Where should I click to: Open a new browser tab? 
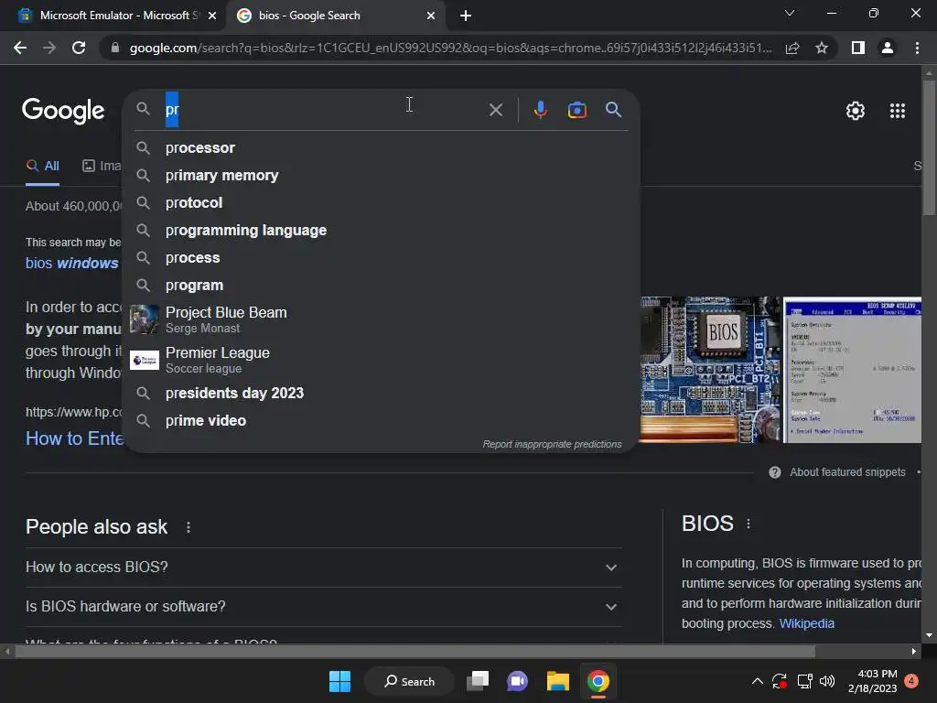466,16
